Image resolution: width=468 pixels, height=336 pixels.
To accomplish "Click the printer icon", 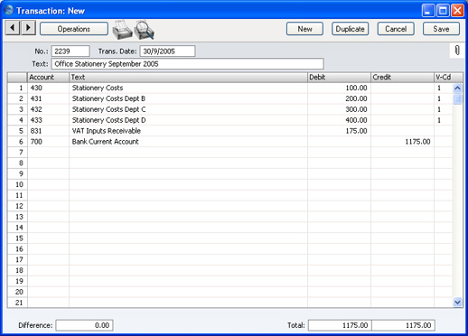I will [x=122, y=30].
